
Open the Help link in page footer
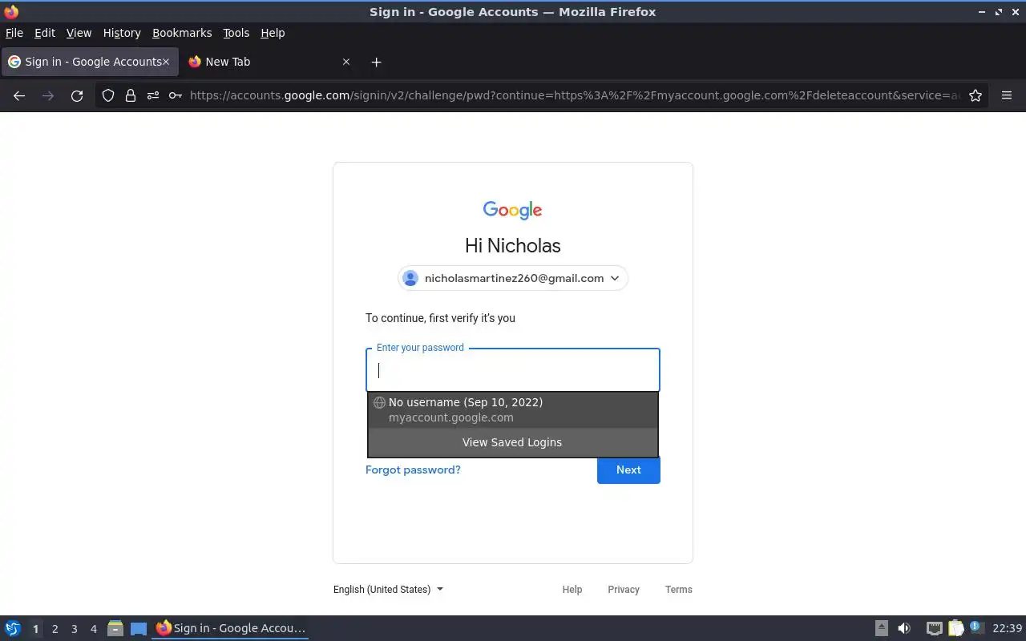[x=572, y=589]
